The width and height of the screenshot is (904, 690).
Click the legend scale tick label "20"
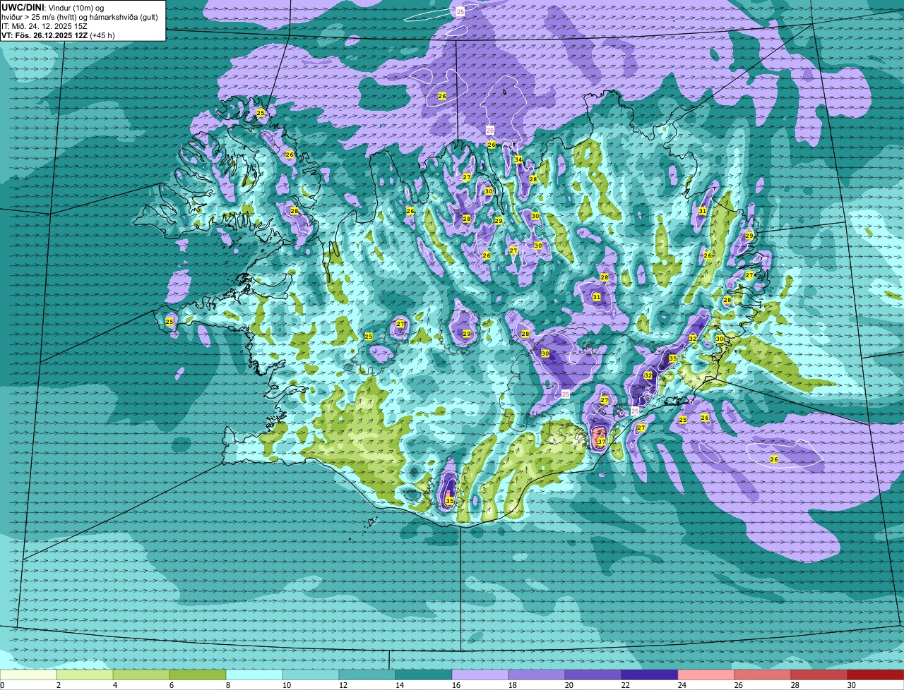click(x=569, y=685)
